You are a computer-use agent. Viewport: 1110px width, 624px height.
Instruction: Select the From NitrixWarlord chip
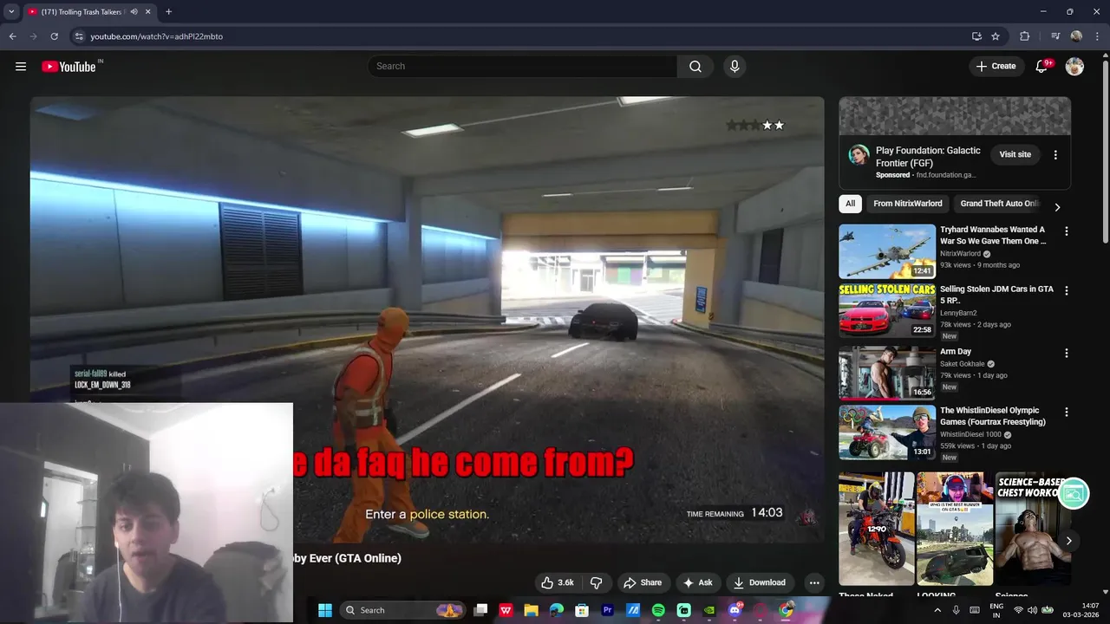907,204
